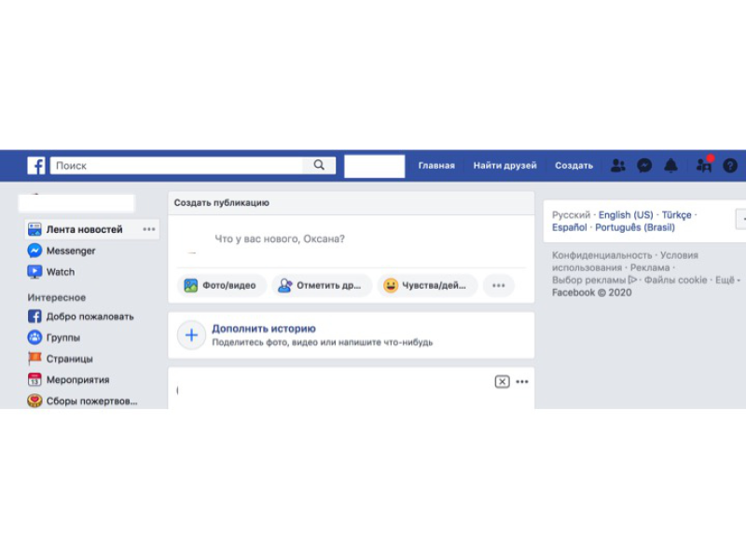Open the notifications bell
Viewport: 746px width, 559px height.
(670, 166)
